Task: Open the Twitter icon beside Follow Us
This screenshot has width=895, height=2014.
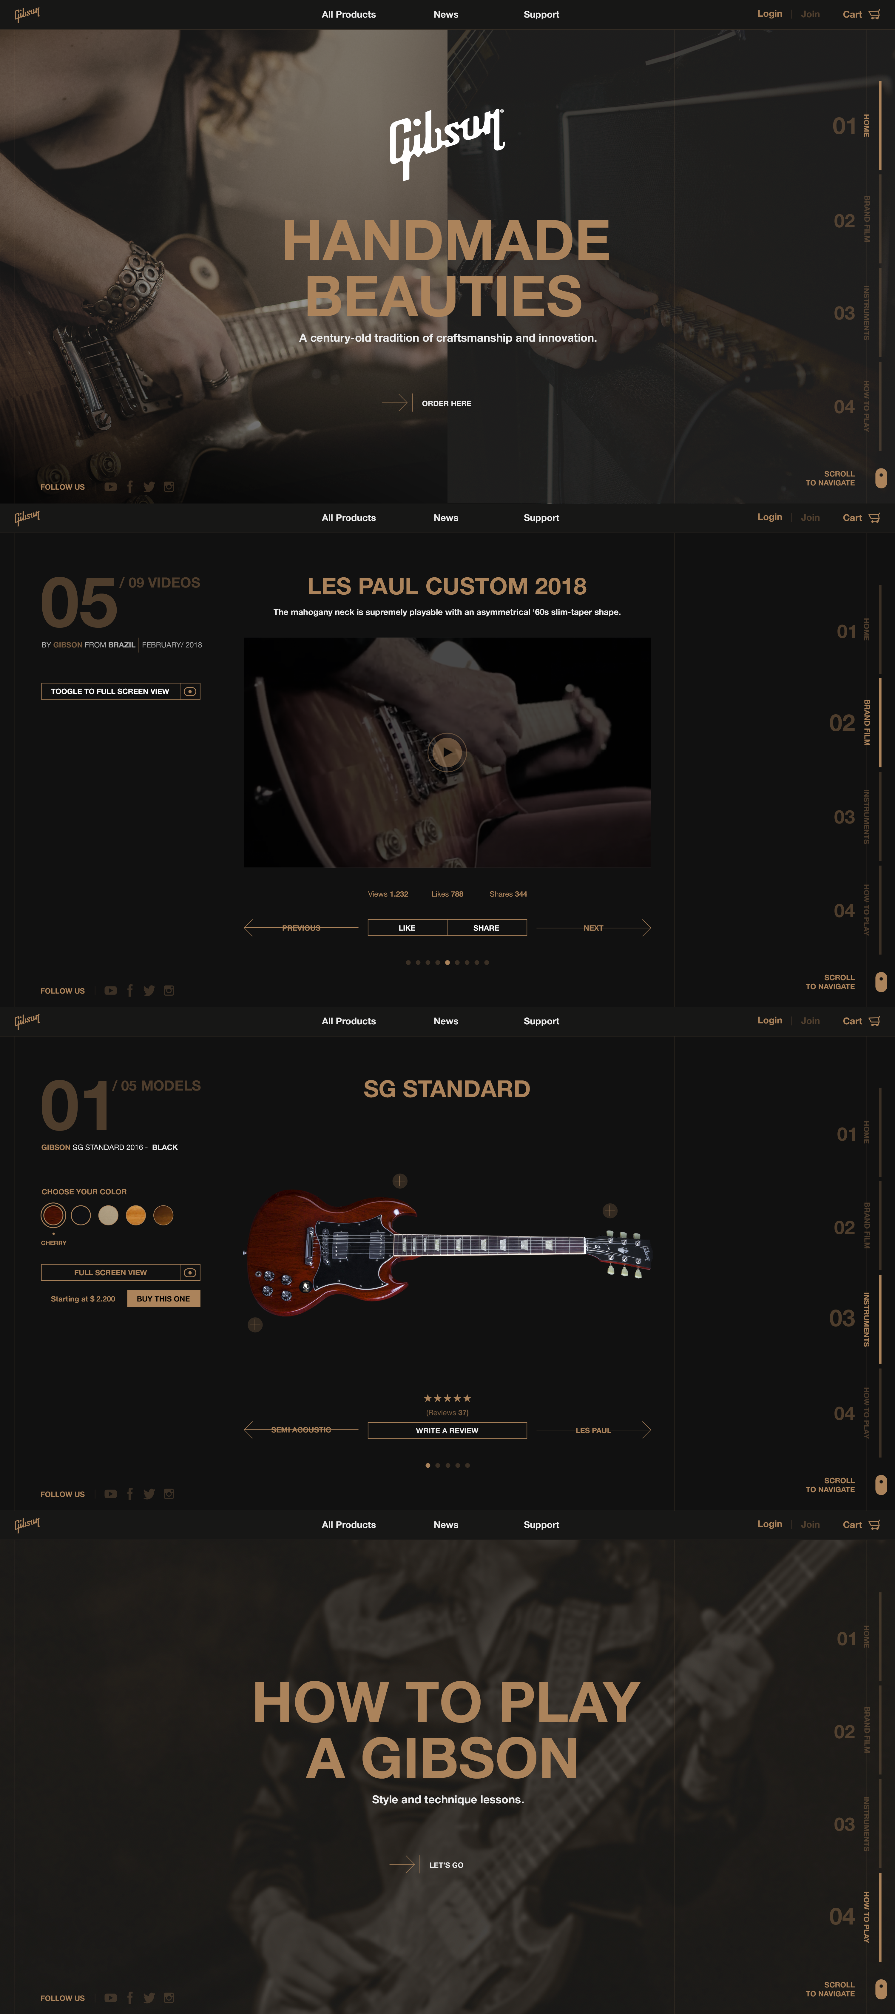Action: point(149,487)
